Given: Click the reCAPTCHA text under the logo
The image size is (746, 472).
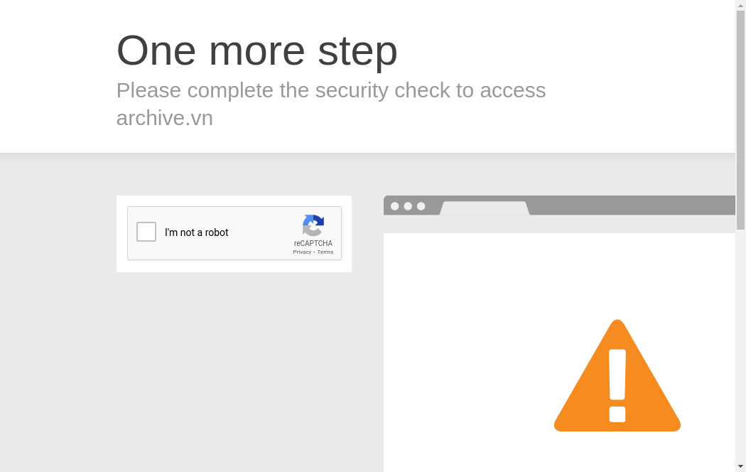Looking at the screenshot, I should click(x=313, y=243).
